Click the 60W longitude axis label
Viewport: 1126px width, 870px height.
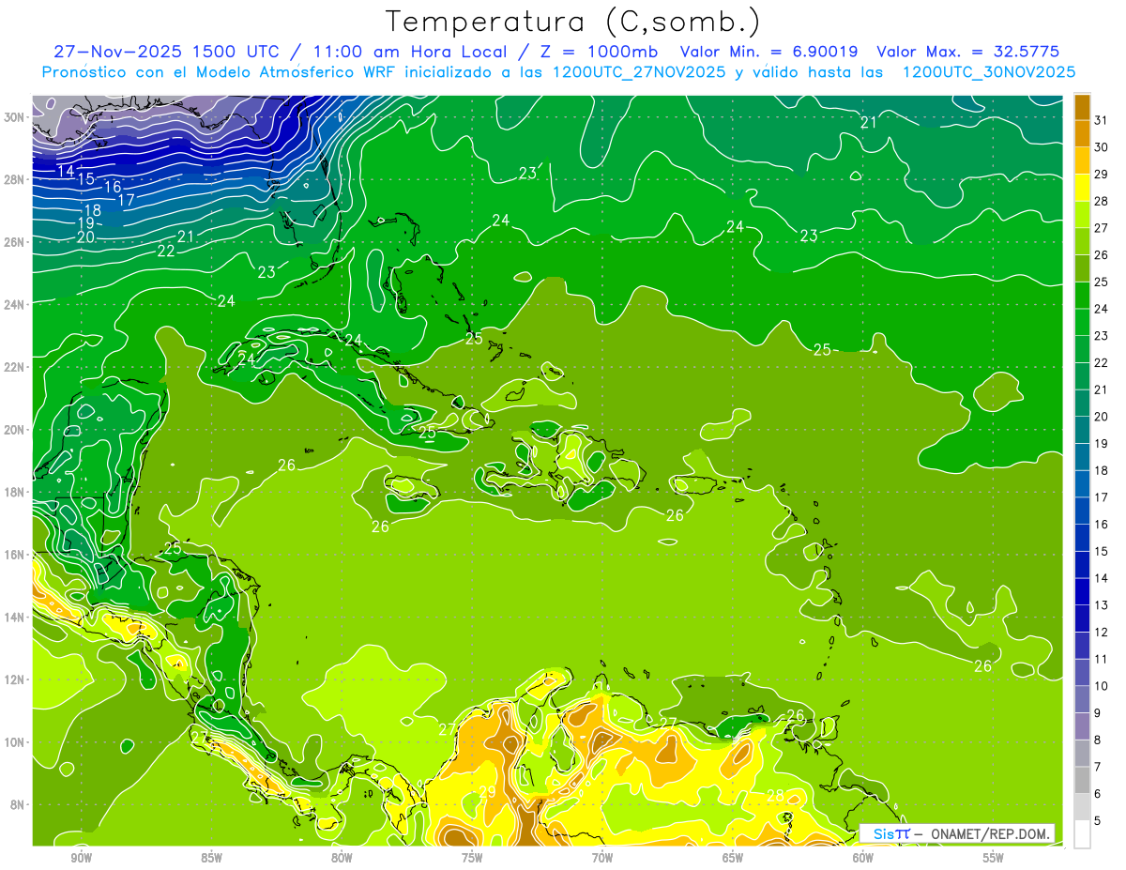(x=863, y=858)
